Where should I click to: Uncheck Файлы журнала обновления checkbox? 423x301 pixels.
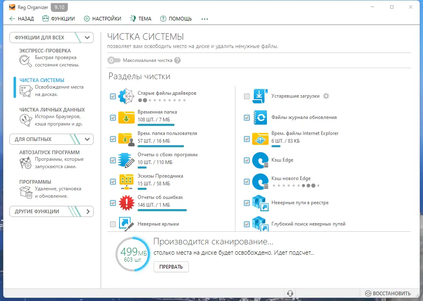point(247,118)
